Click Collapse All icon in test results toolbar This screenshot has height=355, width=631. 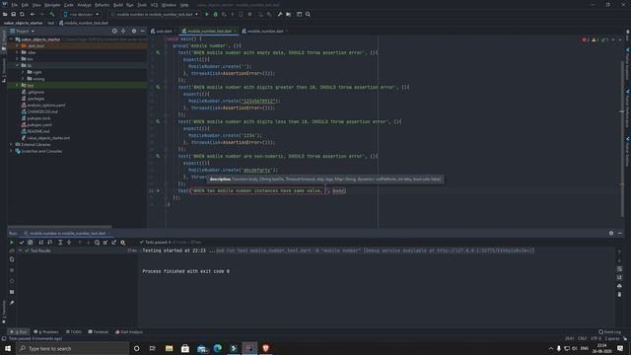69,243
